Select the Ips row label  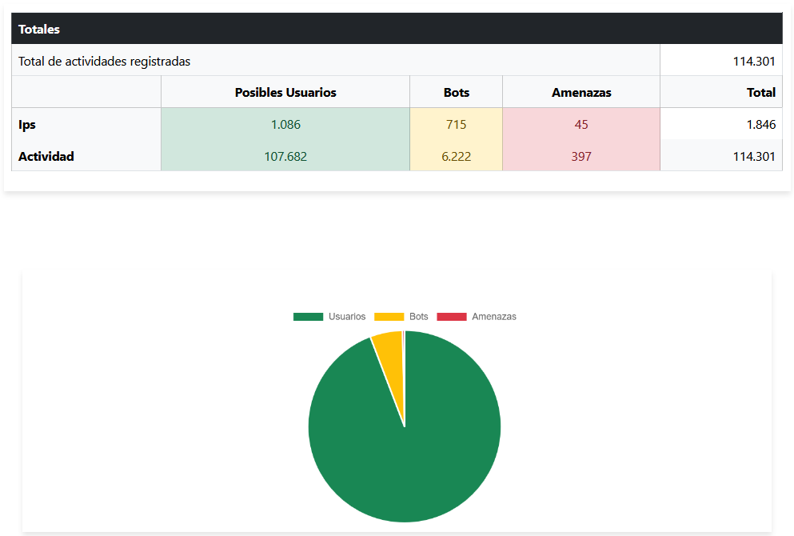(x=26, y=124)
